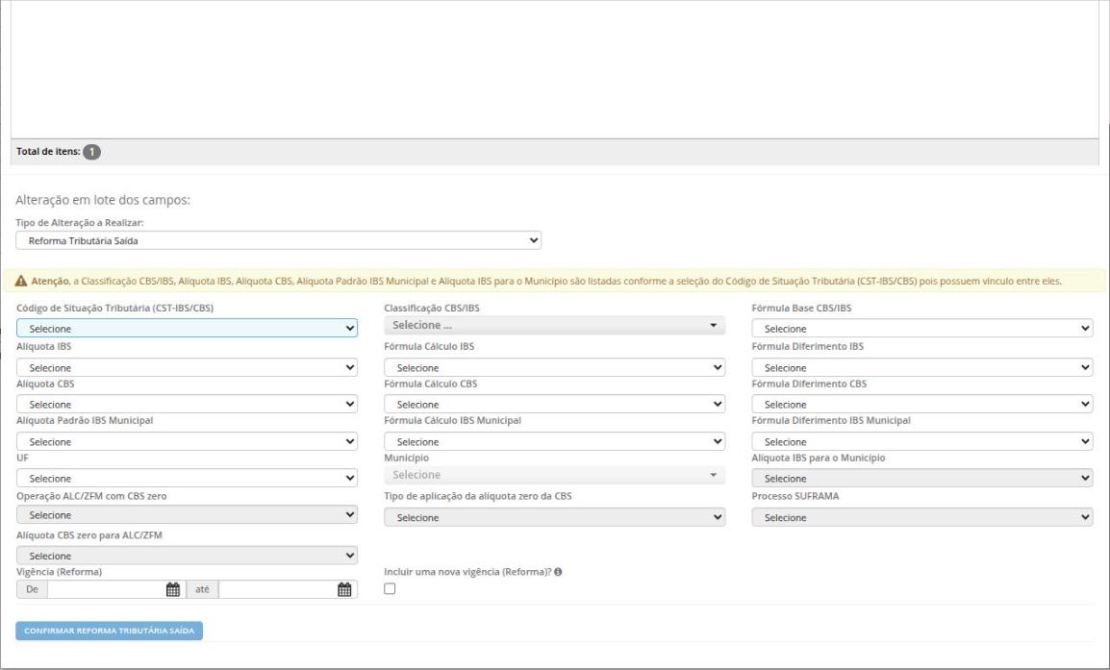
Task: Open Alíquota IBS dropdown
Action: (x=187, y=367)
